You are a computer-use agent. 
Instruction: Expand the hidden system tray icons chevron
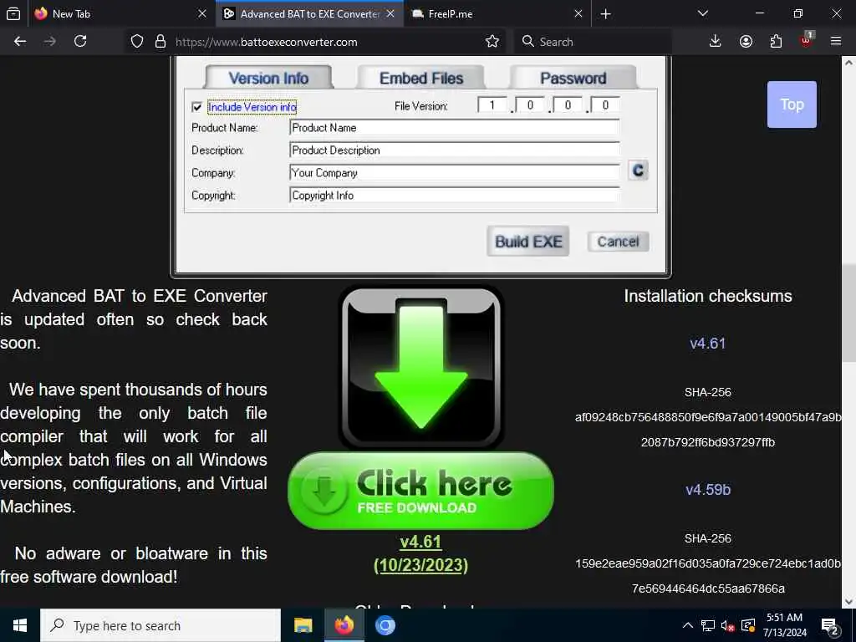coord(688,625)
